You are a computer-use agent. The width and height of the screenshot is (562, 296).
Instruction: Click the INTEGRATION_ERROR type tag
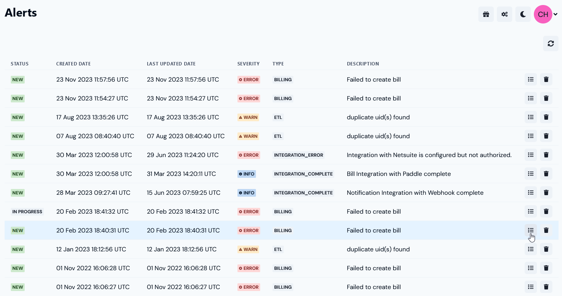click(299, 155)
